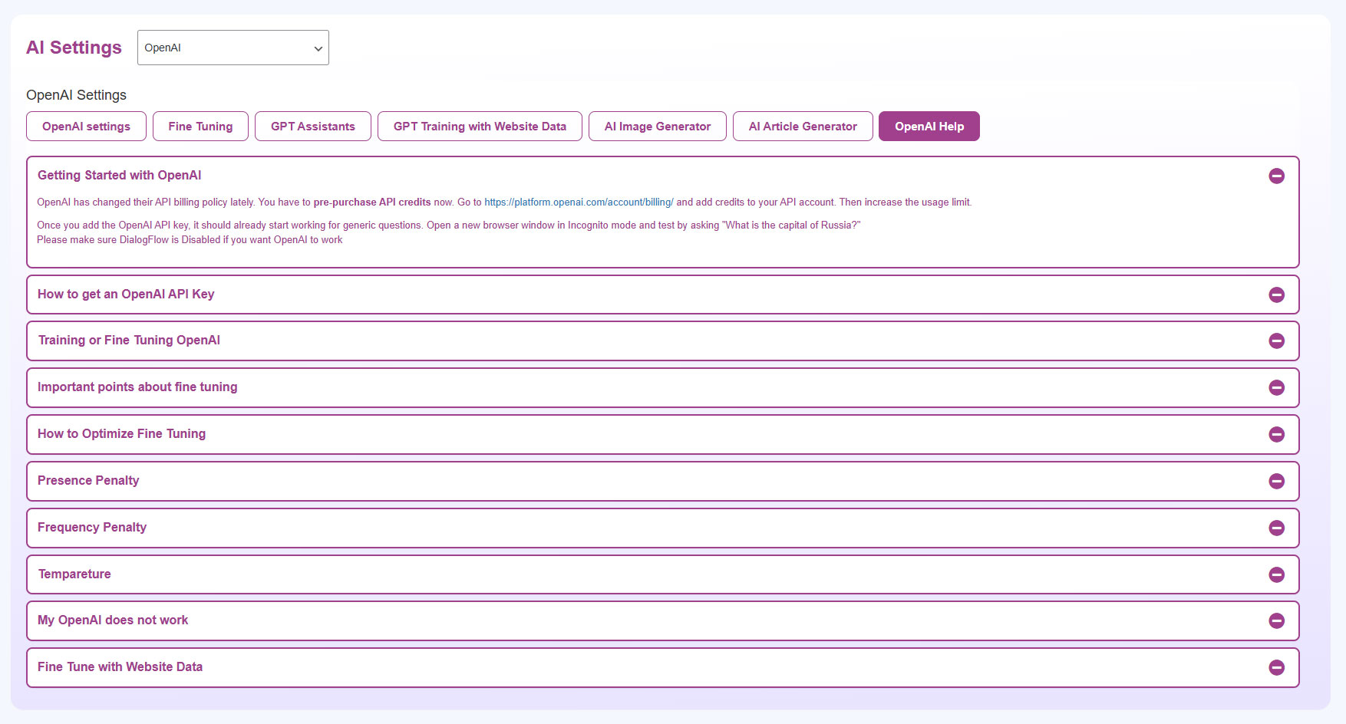Viewport: 1346px width, 724px height.
Task: Click the Presence Penalty minus icon
Action: click(x=1276, y=481)
